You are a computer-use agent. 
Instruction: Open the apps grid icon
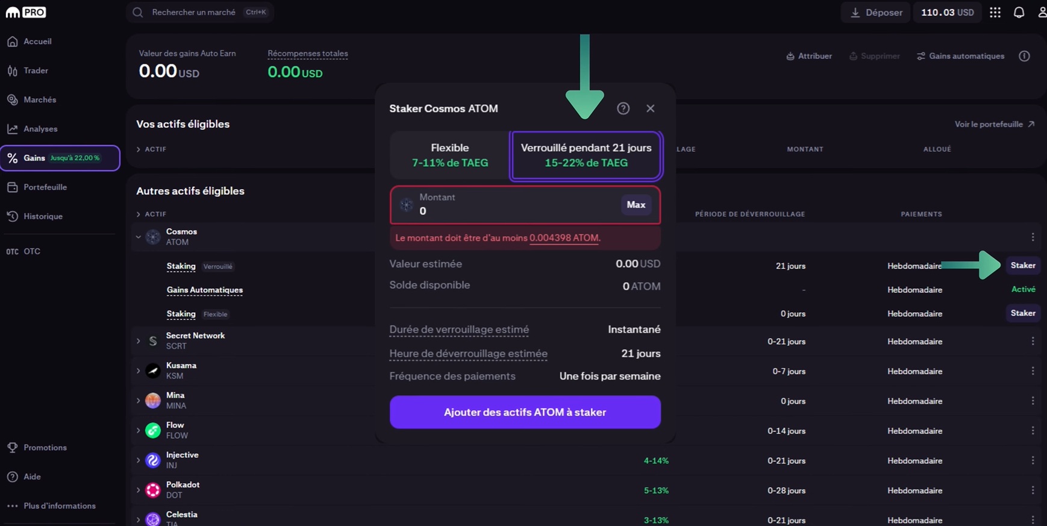[995, 12]
